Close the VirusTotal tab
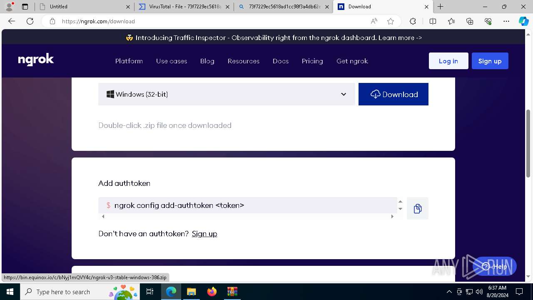533x300 pixels. (x=227, y=7)
